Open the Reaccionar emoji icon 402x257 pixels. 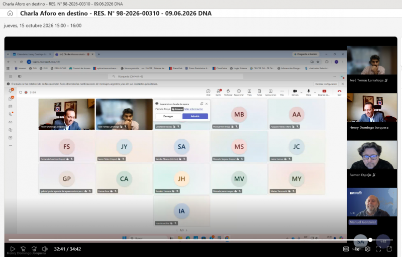pos(239,92)
